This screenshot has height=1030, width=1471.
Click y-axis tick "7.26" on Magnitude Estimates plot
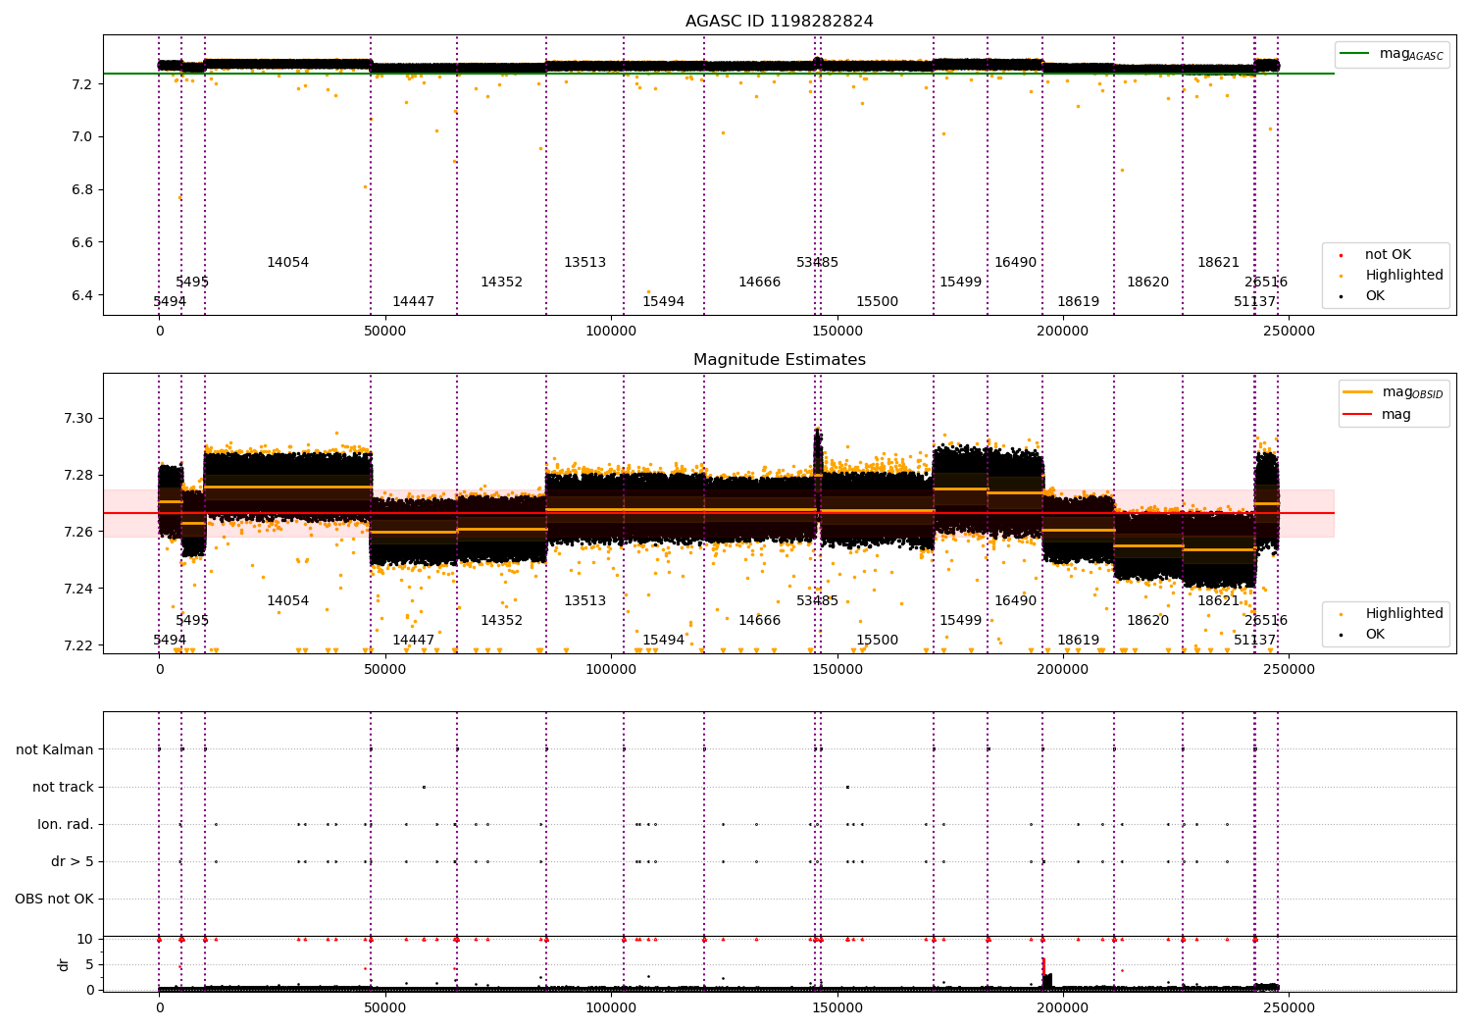(78, 533)
